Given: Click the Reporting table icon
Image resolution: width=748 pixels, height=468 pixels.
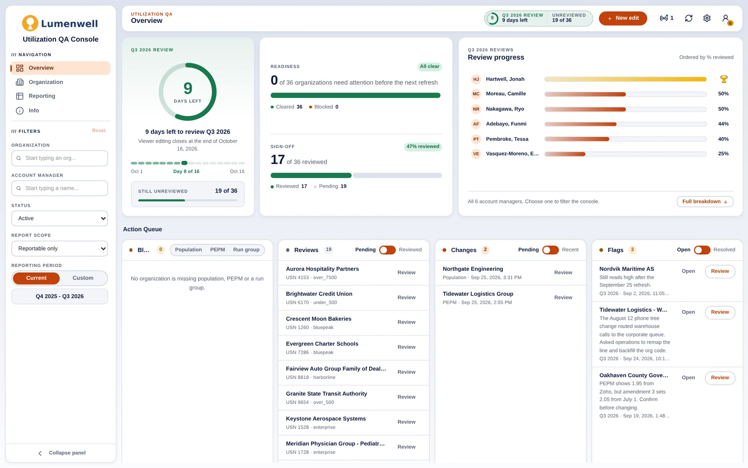Looking at the screenshot, I should [x=20, y=96].
